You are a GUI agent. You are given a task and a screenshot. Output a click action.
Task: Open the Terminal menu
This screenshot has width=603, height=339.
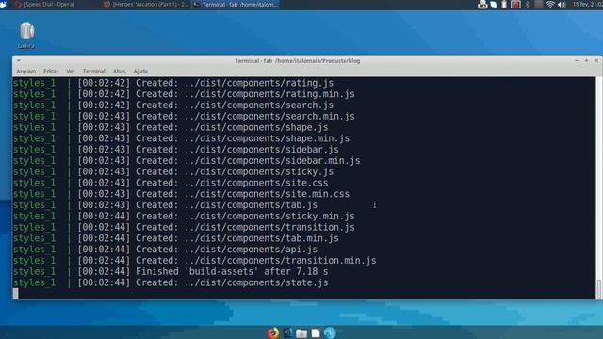94,72
